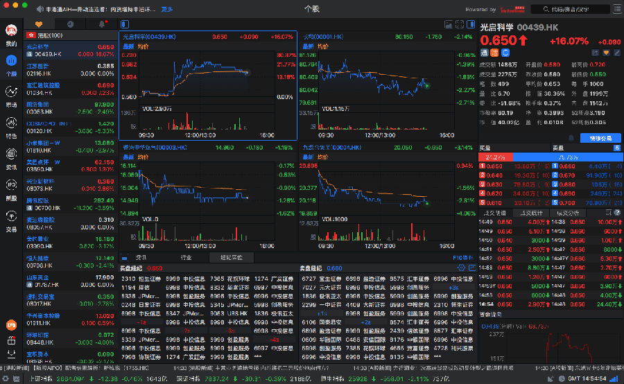
Task: Select 美团点评-W 03690.HK row
Action: click(71, 166)
